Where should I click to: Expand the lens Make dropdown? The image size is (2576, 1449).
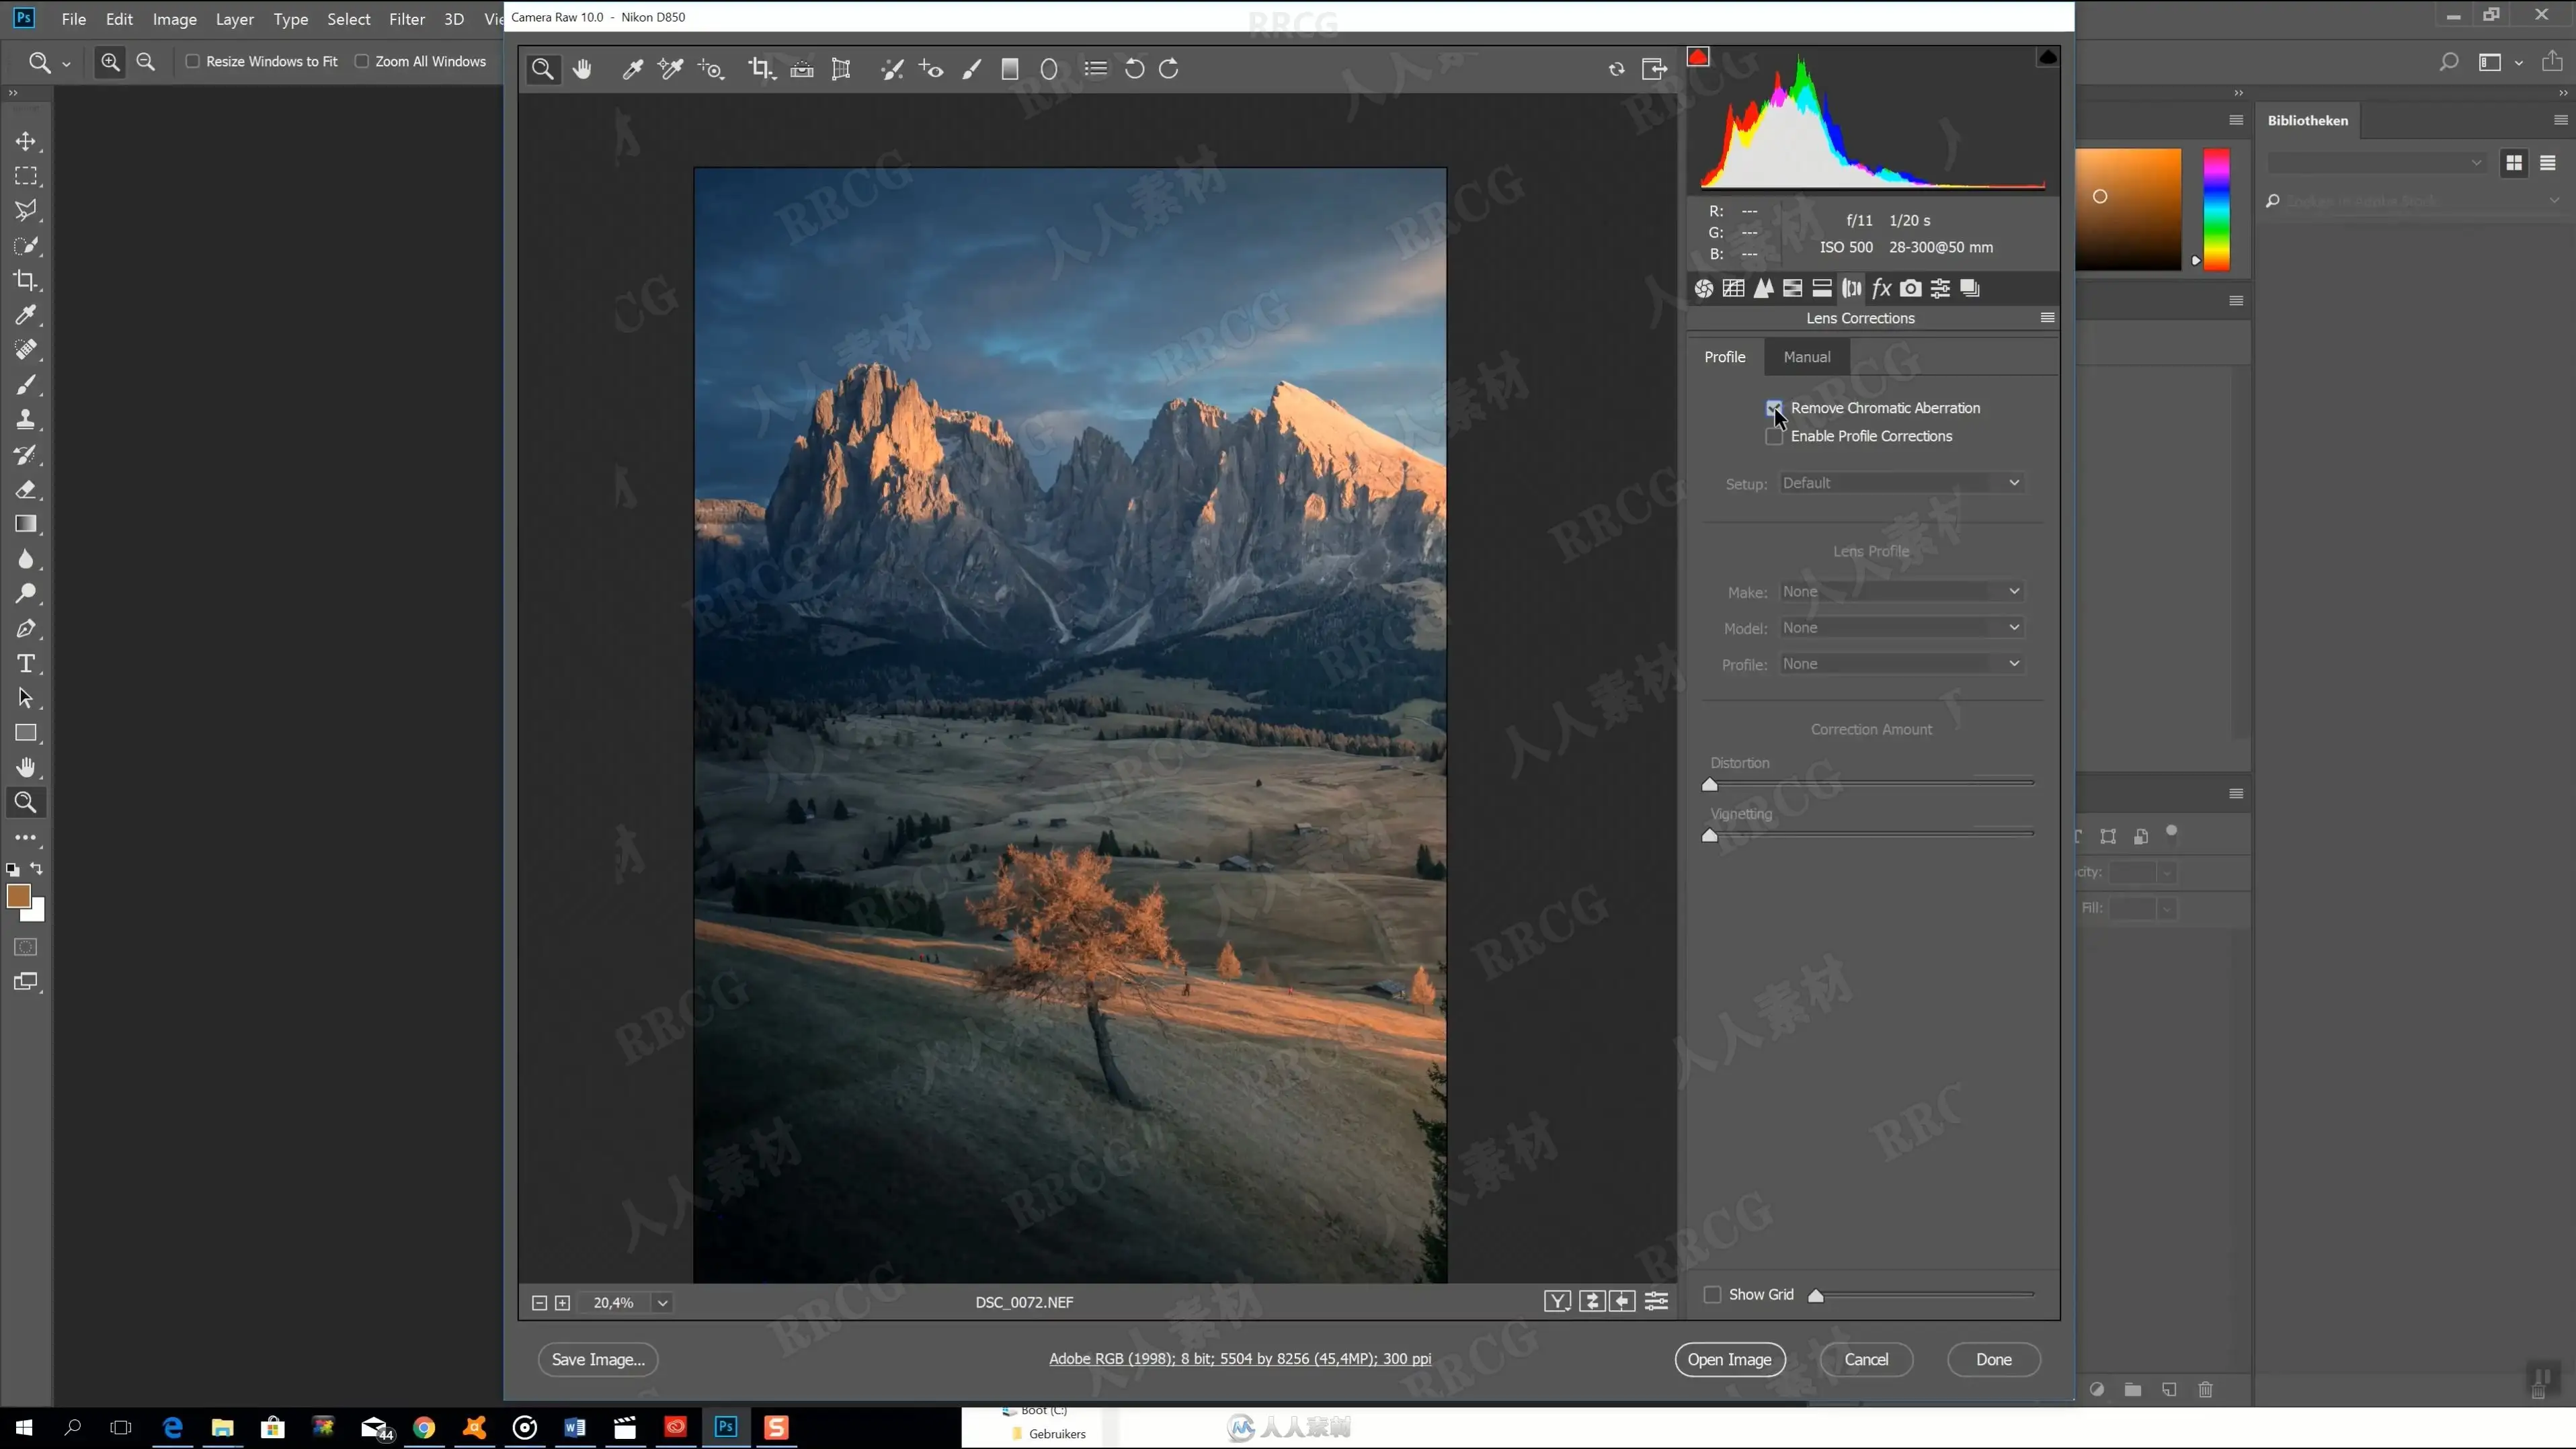pos(1901,592)
